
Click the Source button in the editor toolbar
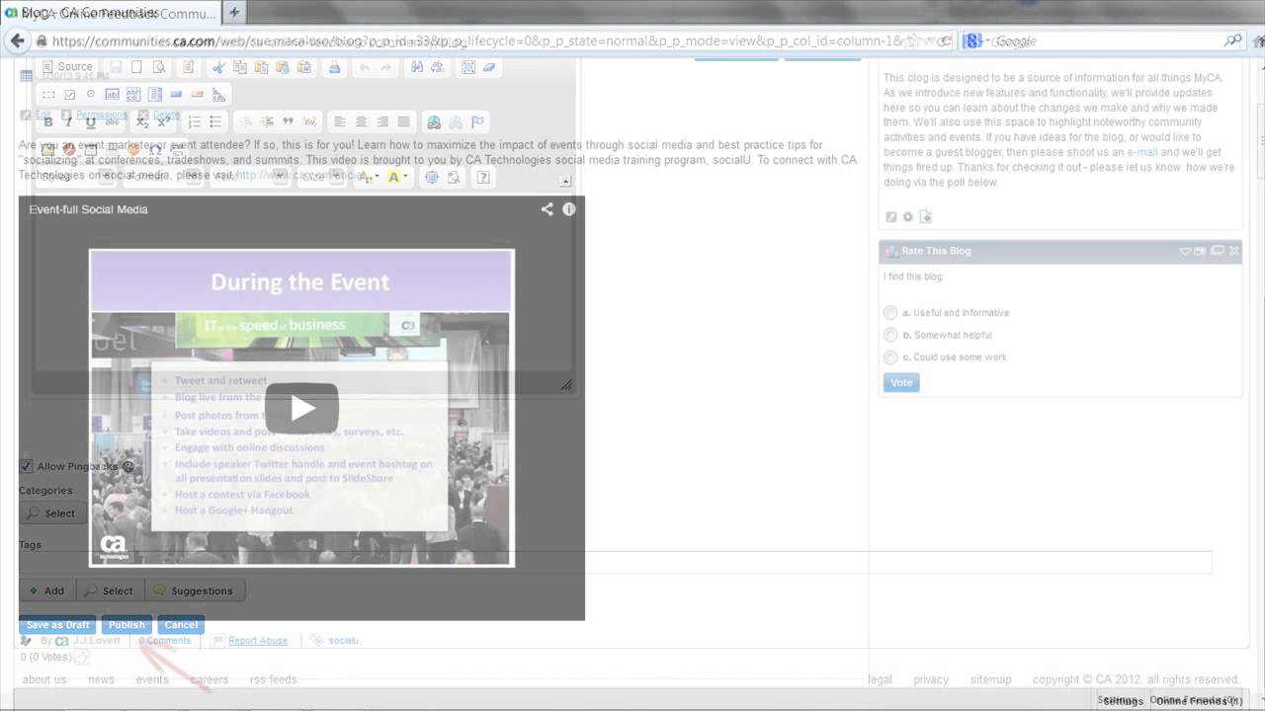[x=66, y=67]
